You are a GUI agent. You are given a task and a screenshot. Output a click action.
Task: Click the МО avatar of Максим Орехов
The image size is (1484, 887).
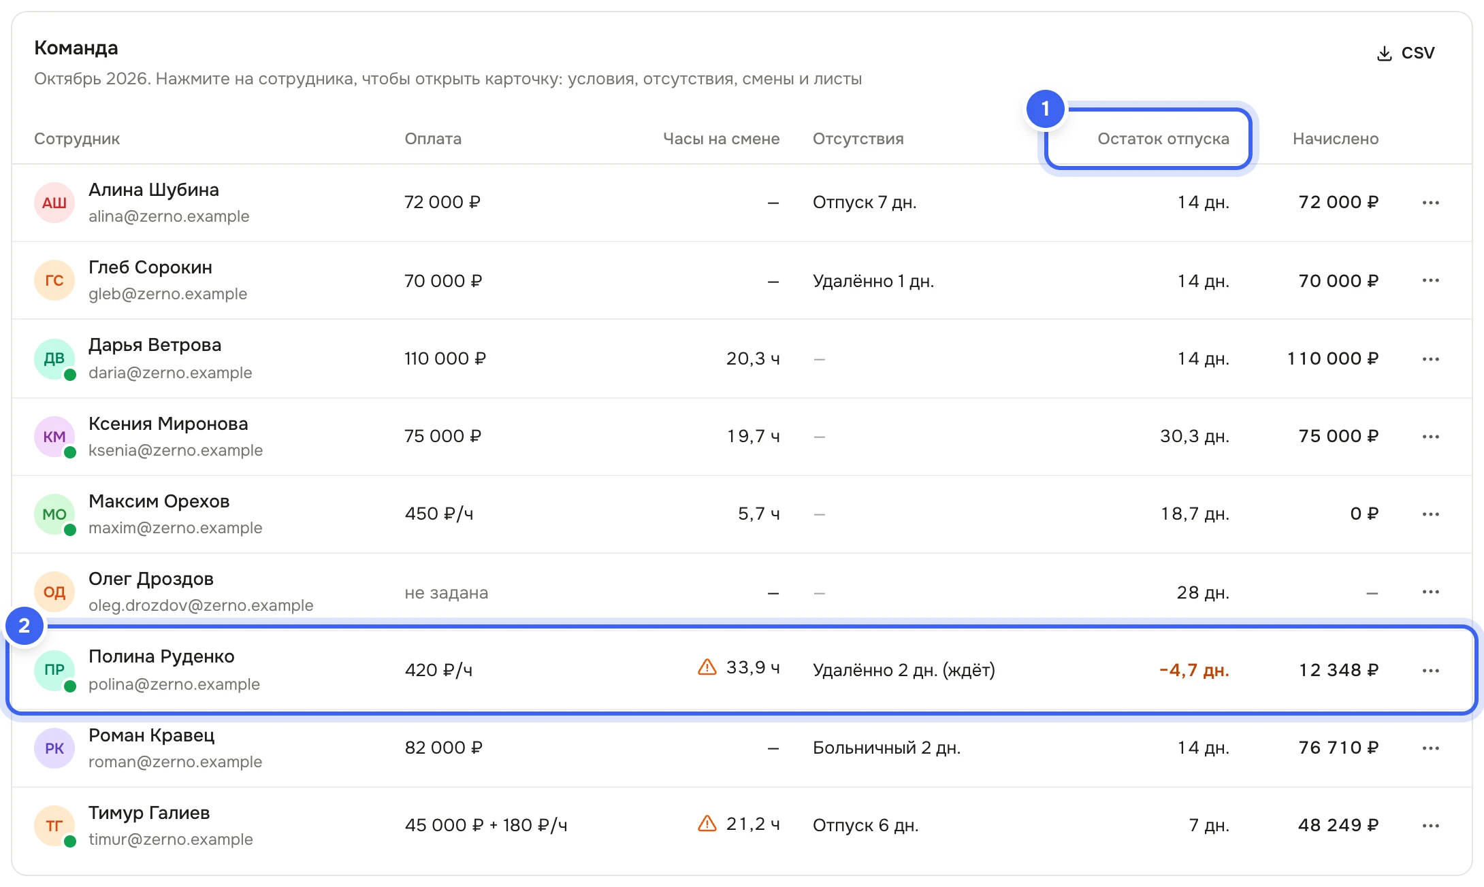(x=54, y=514)
